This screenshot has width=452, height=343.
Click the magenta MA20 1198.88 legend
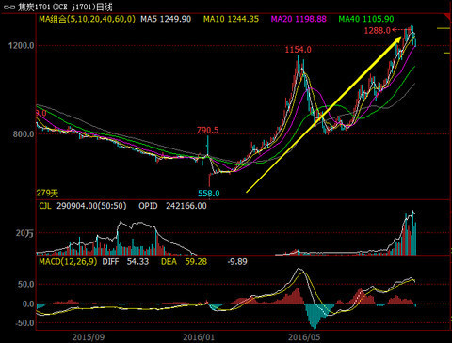pos(299,19)
